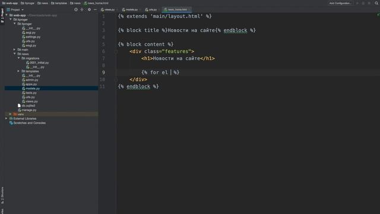380x214 pixels.
Task: Expand the venv folder arrow
Action: click(x=11, y=114)
